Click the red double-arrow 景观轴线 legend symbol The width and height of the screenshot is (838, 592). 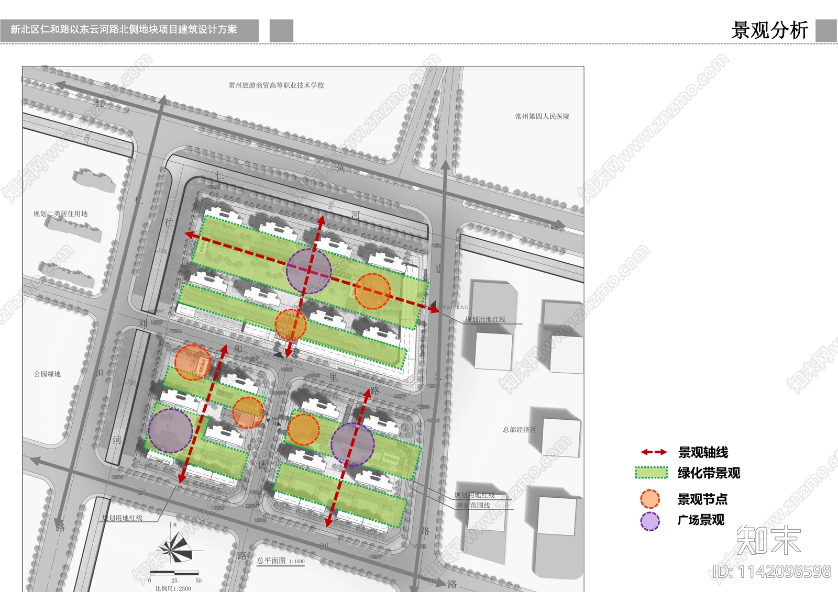coord(654,452)
